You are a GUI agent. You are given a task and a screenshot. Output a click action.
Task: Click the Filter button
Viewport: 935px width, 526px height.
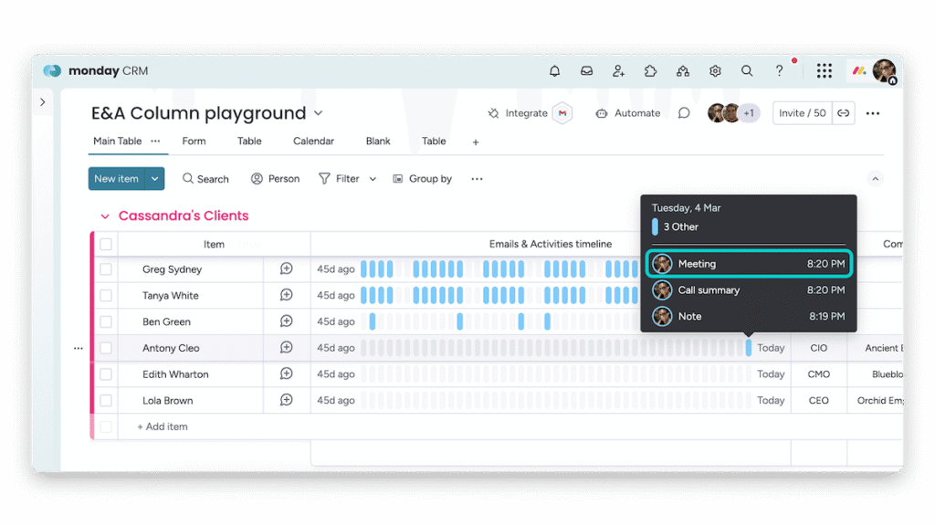tap(339, 179)
